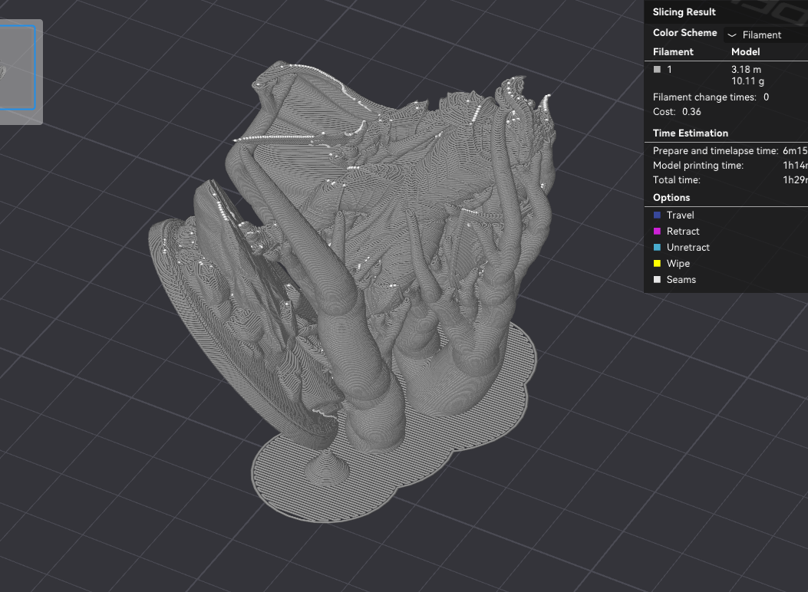Click the Filament change times row
The image size is (808, 592).
(711, 97)
